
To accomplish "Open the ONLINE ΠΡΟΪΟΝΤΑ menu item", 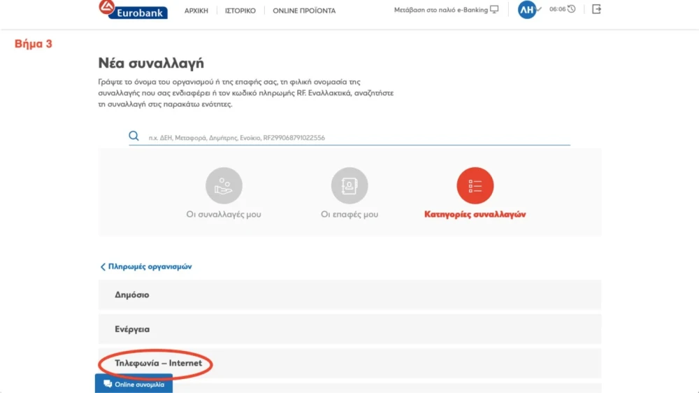I will [x=304, y=10].
